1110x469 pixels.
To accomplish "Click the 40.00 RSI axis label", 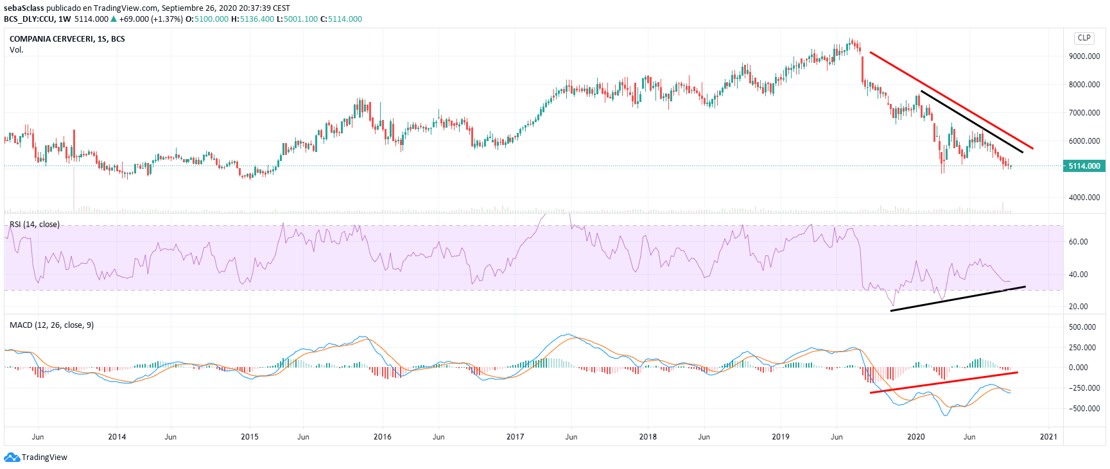I will coord(1078,275).
